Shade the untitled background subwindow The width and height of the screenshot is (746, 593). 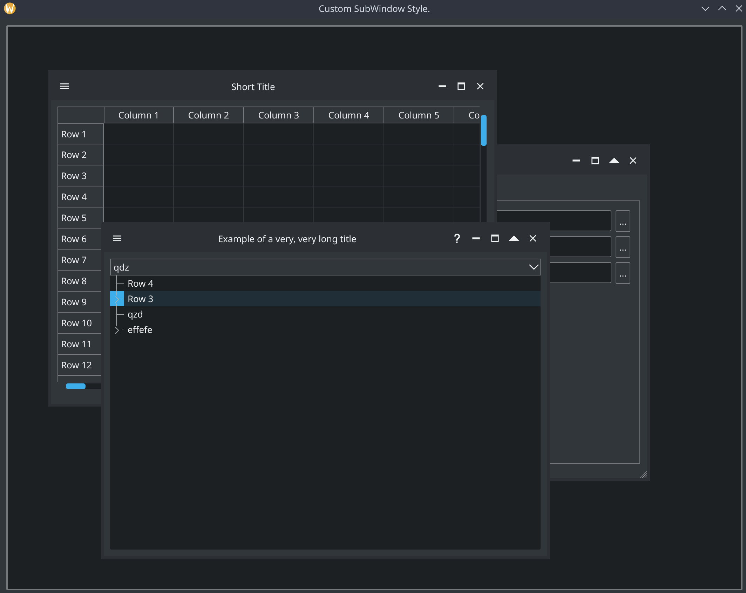pos(614,161)
